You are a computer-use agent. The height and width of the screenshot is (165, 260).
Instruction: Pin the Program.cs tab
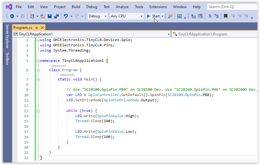(x=36, y=28)
